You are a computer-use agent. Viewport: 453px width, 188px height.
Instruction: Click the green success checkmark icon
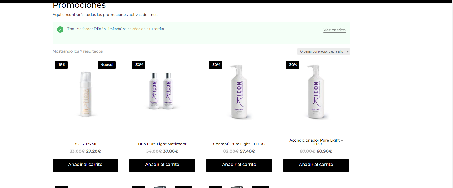click(60, 30)
